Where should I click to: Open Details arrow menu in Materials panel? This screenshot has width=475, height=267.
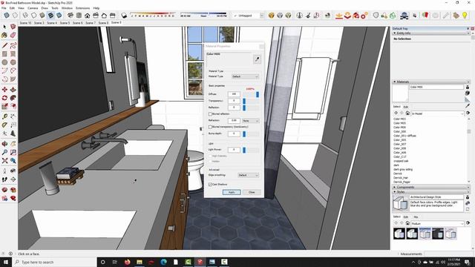(468, 113)
